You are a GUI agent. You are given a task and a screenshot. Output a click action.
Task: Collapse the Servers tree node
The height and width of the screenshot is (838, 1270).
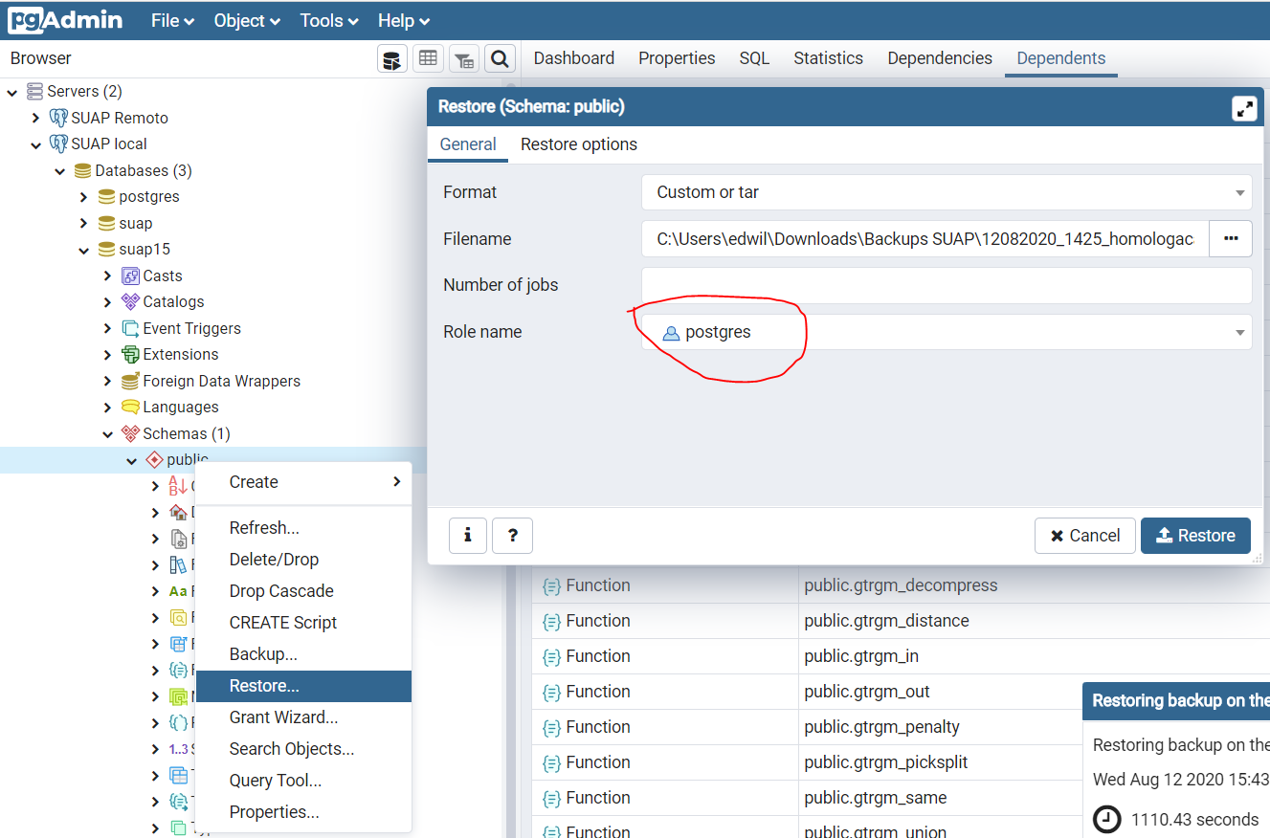[12, 92]
